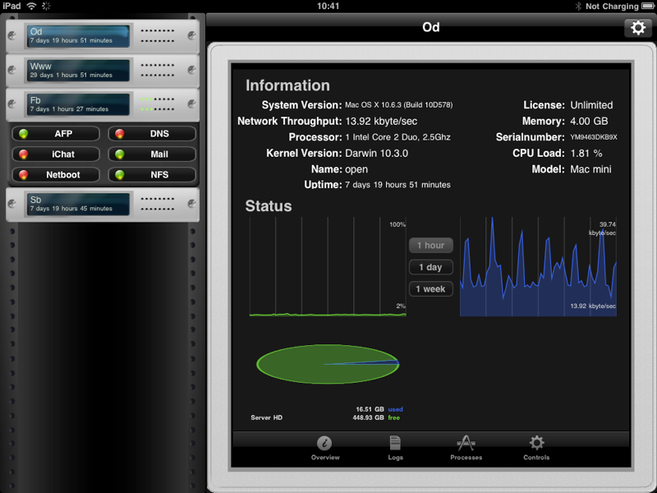The image size is (657, 493).
Task: Click the left rack screw on Sb server
Action: pyautogui.click(x=12, y=204)
